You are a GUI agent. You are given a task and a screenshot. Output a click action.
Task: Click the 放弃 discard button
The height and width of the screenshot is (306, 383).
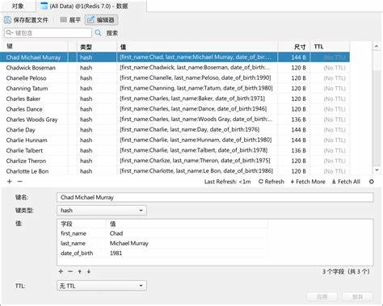coord(358,297)
